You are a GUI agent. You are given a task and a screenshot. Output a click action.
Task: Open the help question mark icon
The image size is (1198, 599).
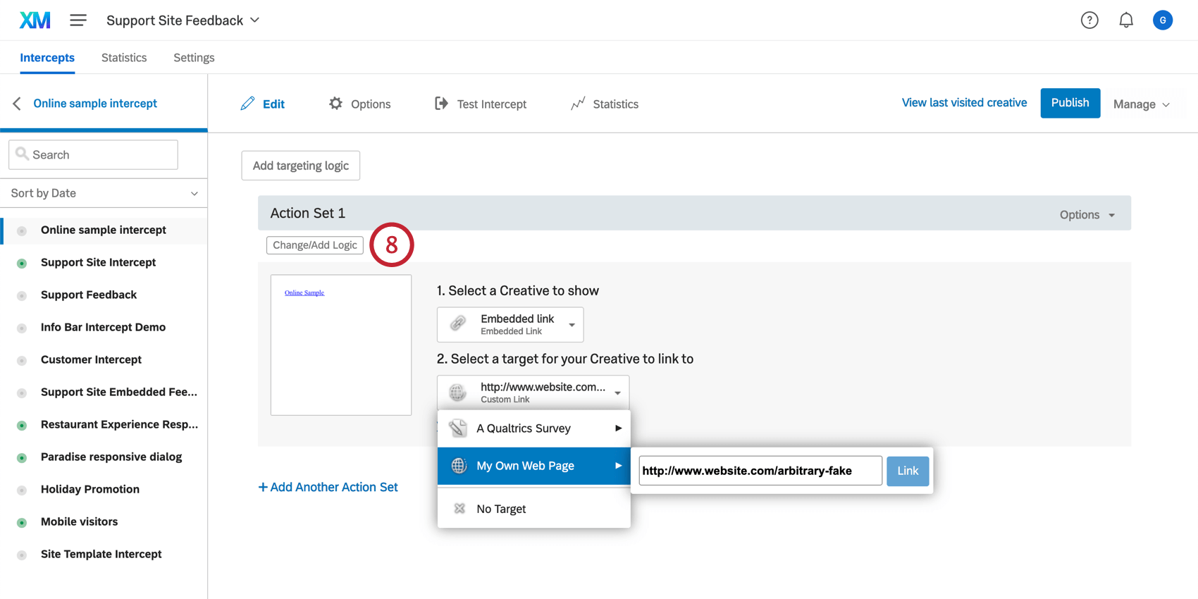click(1089, 20)
